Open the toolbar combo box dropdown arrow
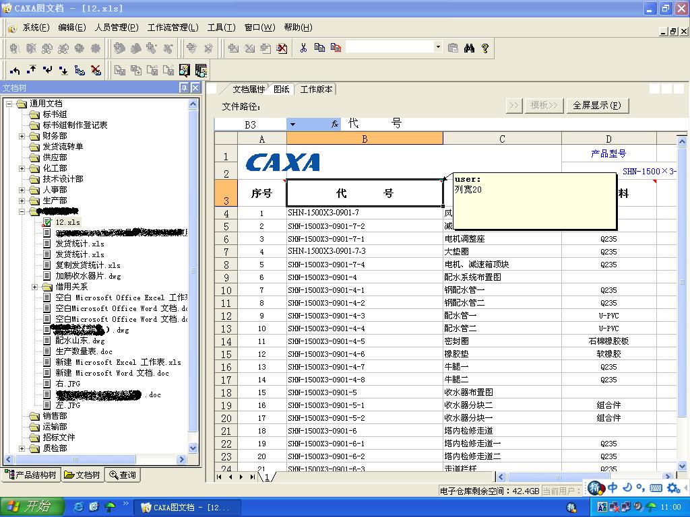 [x=438, y=46]
